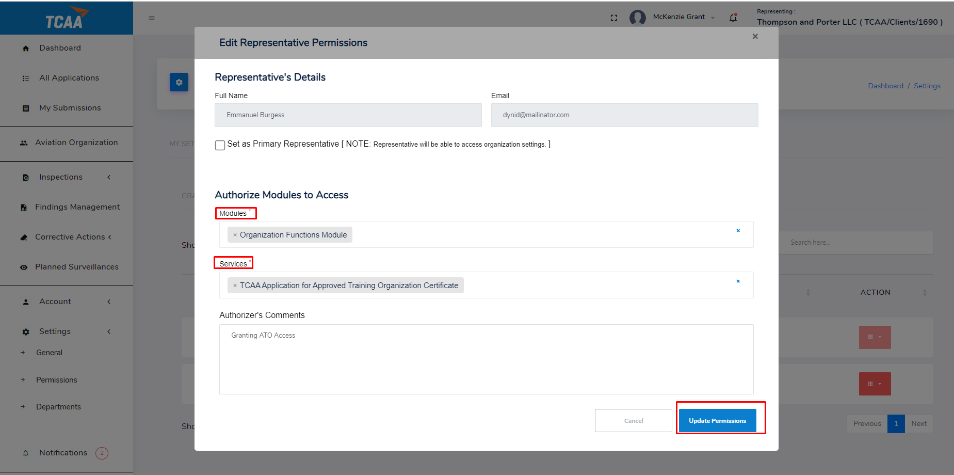The image size is (954, 475).
Task: Click the Corrective Actions icon
Action: [24, 237]
